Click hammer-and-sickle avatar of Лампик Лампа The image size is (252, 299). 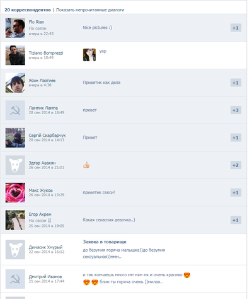tap(15, 110)
